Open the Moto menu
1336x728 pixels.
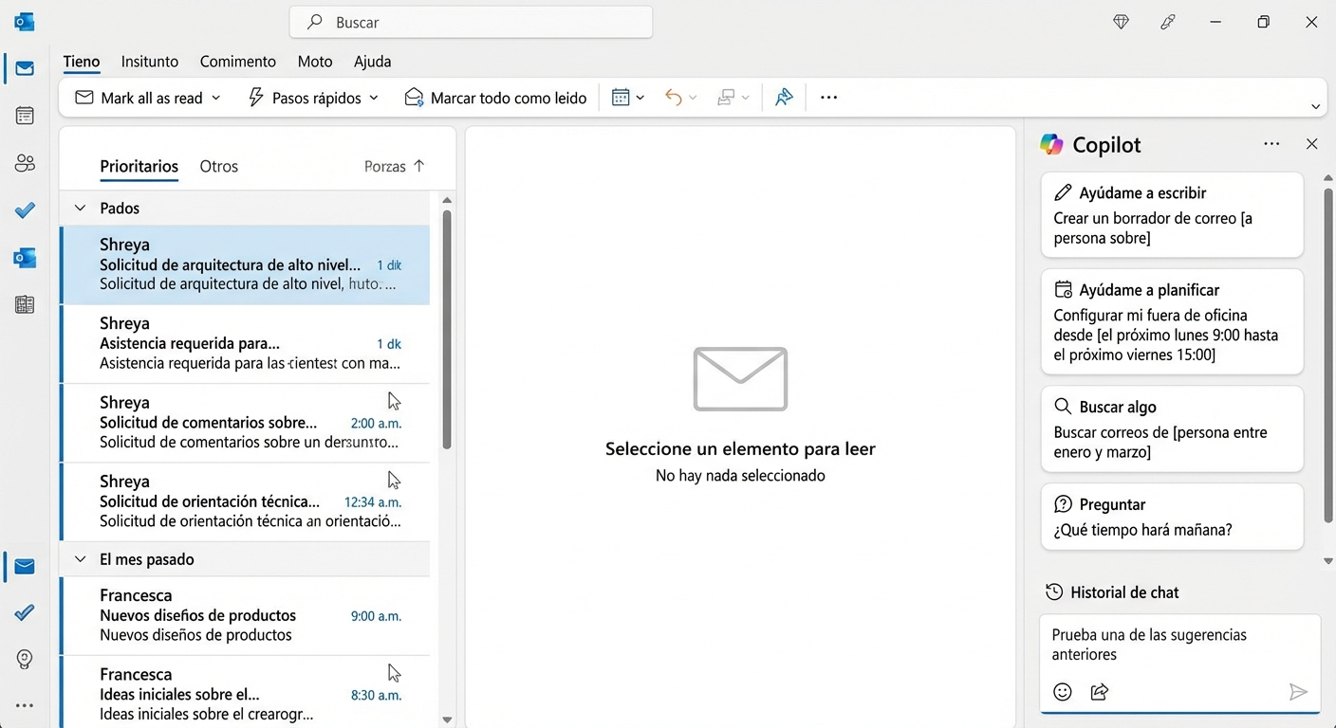click(314, 61)
